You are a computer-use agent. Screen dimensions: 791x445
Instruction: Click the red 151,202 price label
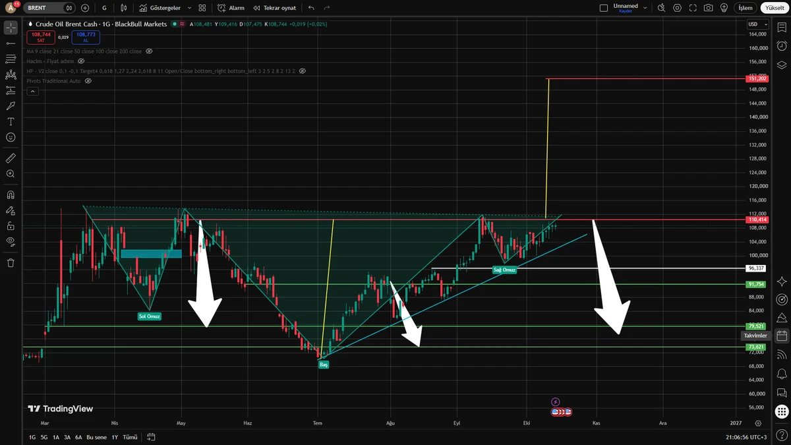point(757,78)
